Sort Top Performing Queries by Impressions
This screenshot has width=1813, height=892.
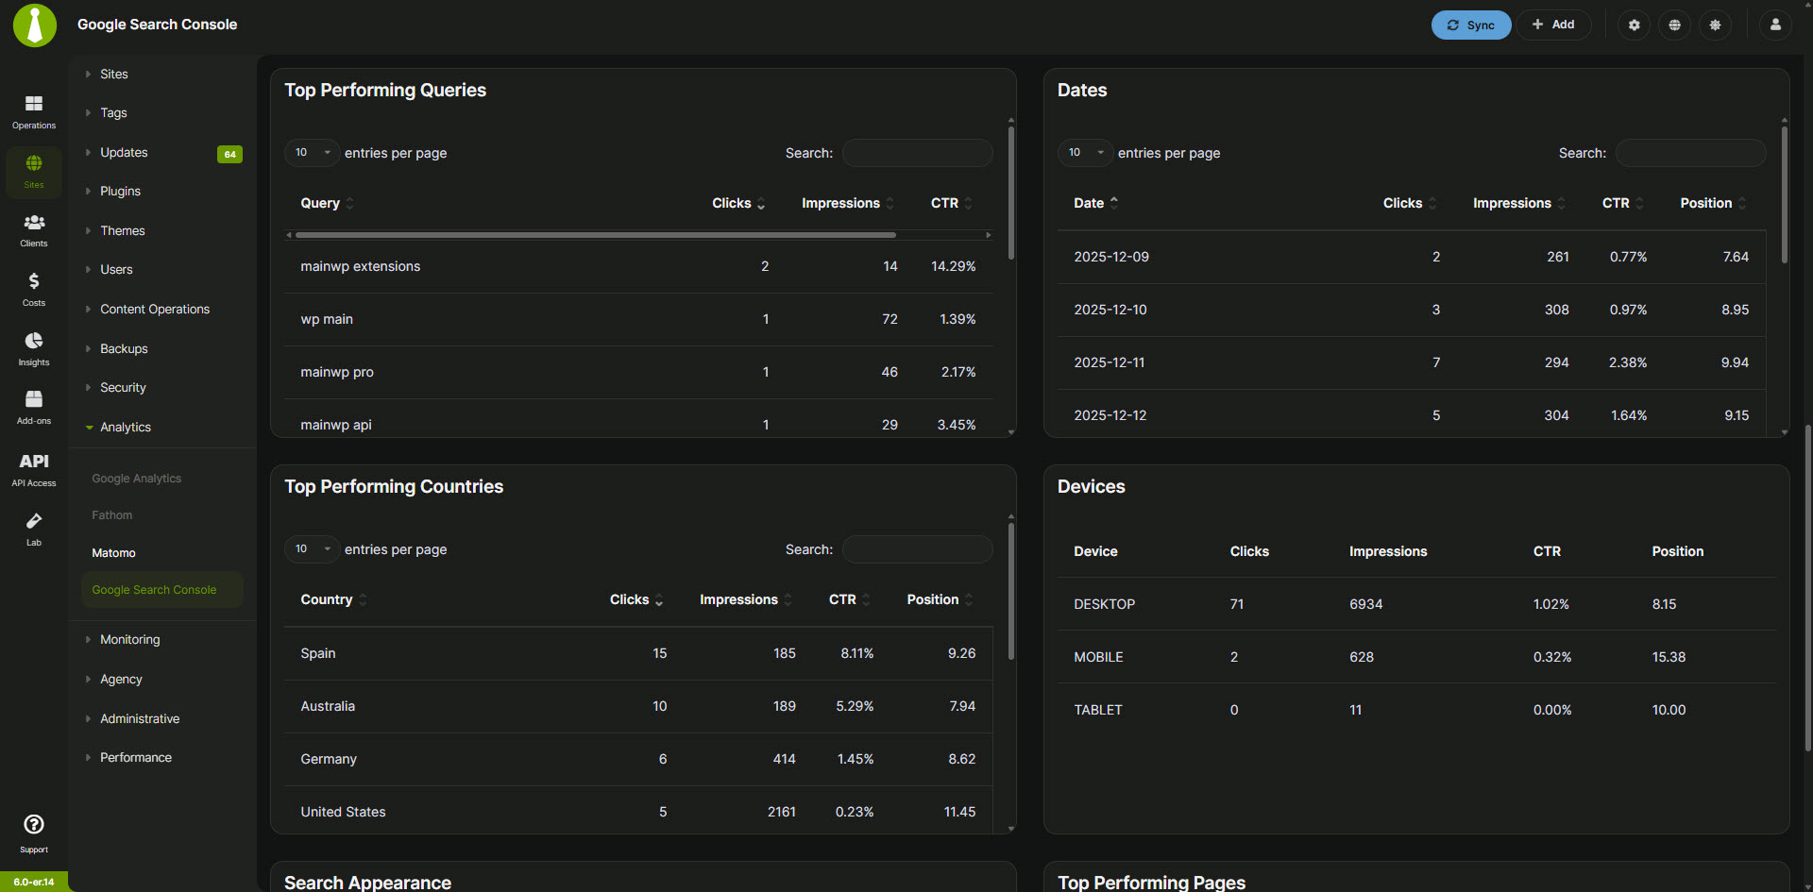click(x=848, y=203)
